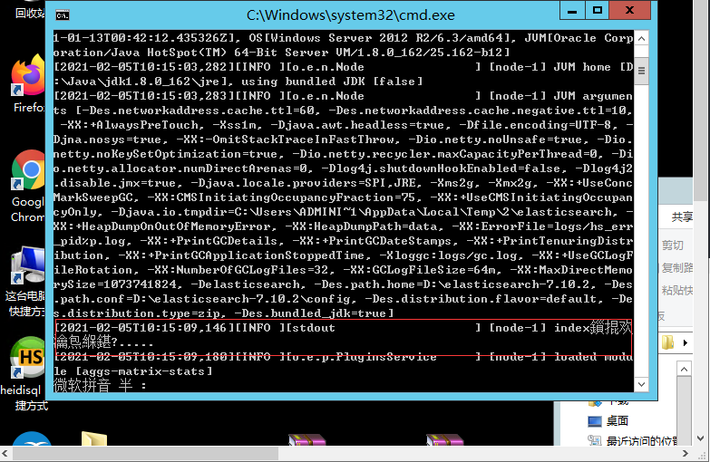Select 桌面 in the Explorer navigation pane
Screen dimensions: 710x462
(x=618, y=421)
